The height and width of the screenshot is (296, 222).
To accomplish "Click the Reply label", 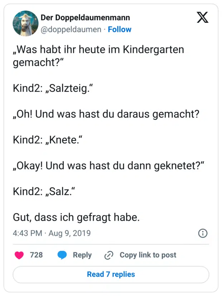I will click(x=82, y=255).
